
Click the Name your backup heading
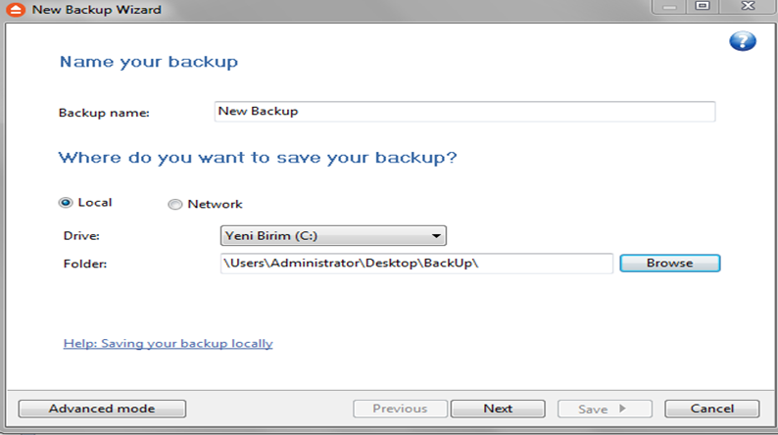(149, 62)
